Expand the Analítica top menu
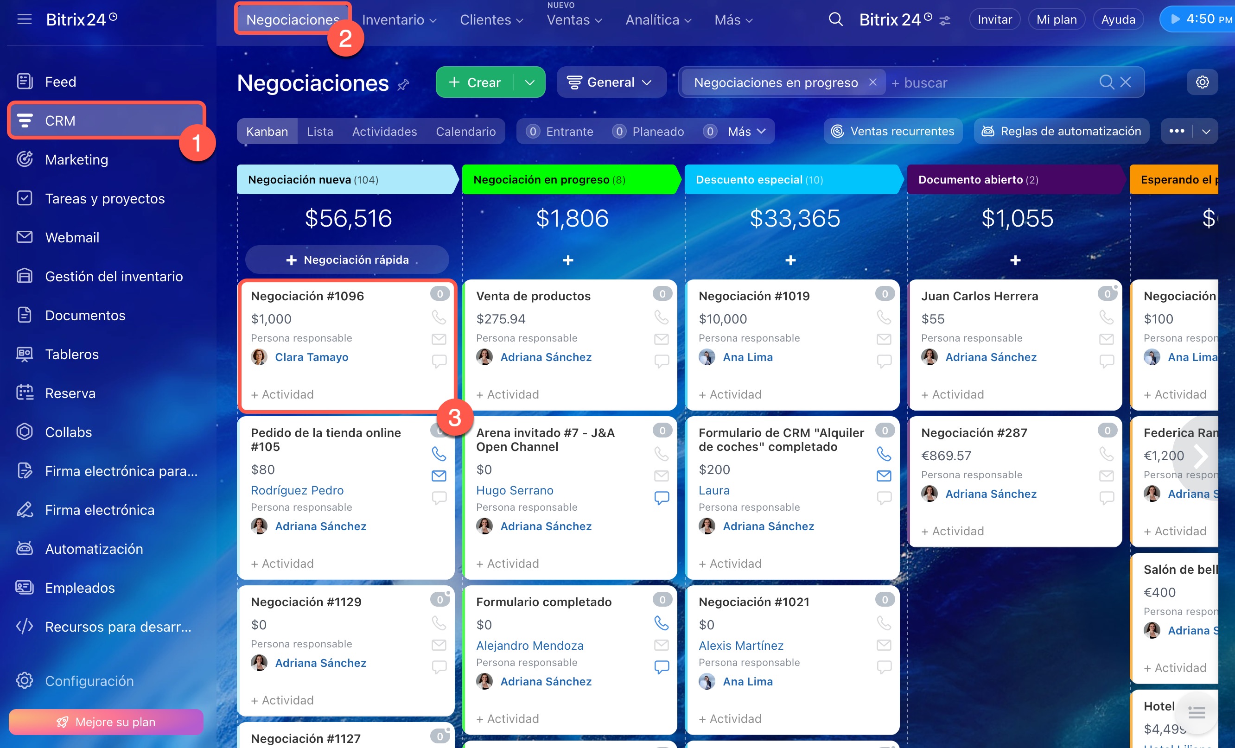Screen dimensions: 1235x748 pyautogui.click(x=658, y=20)
